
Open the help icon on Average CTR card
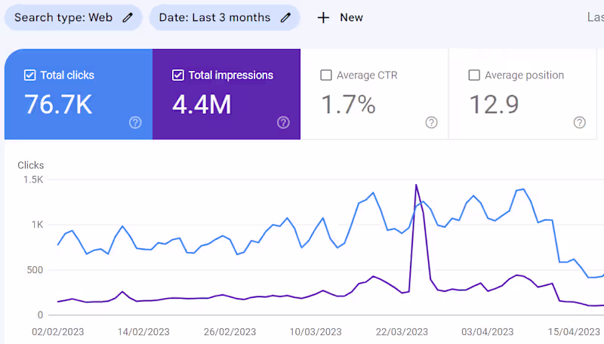pyautogui.click(x=431, y=122)
